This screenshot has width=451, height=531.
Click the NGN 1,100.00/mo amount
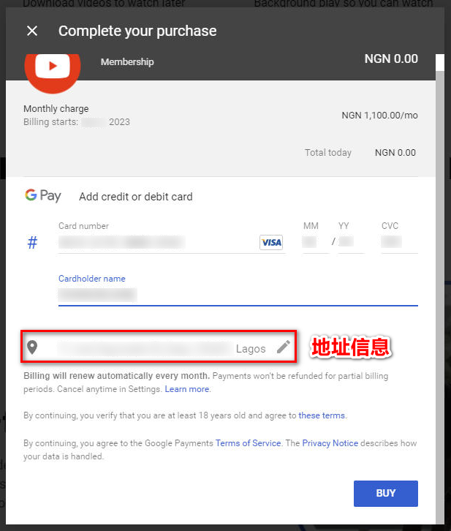tap(379, 116)
